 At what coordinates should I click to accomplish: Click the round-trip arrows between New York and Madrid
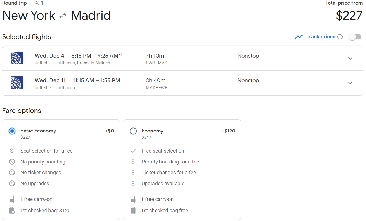click(x=63, y=16)
